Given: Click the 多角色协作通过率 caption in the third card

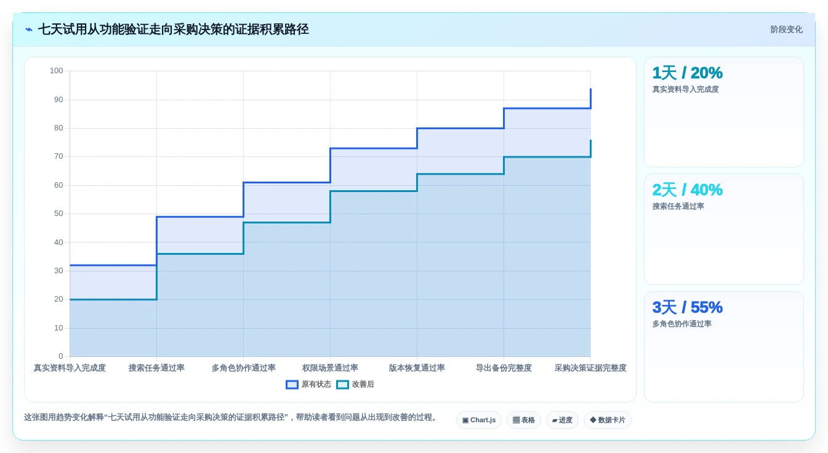Looking at the screenshot, I should (x=681, y=324).
